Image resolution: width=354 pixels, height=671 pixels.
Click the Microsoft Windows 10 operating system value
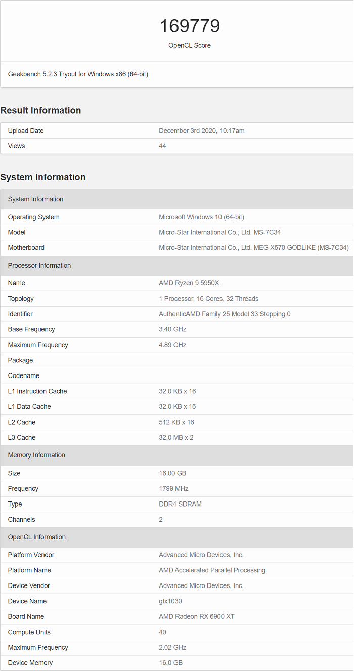tap(201, 217)
